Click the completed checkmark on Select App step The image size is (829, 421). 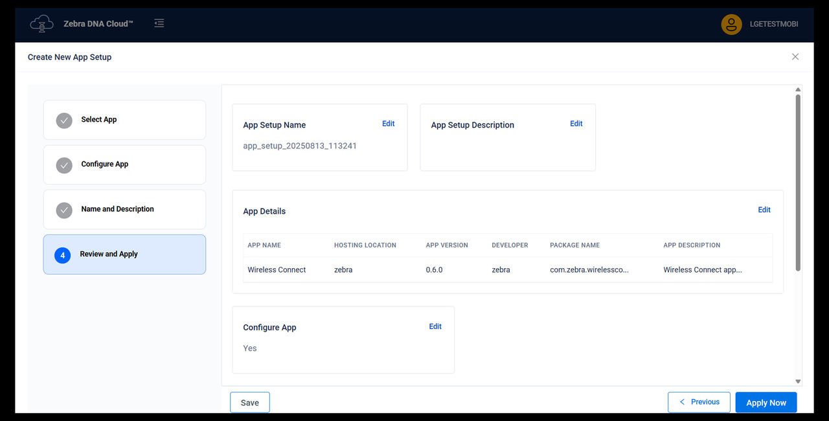coord(63,120)
